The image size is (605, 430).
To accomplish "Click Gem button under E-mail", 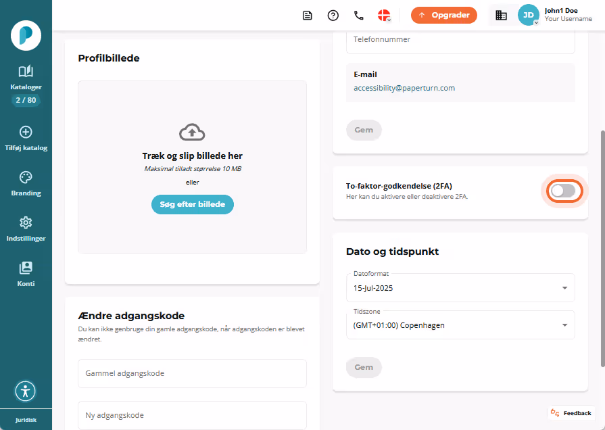I will click(x=364, y=130).
